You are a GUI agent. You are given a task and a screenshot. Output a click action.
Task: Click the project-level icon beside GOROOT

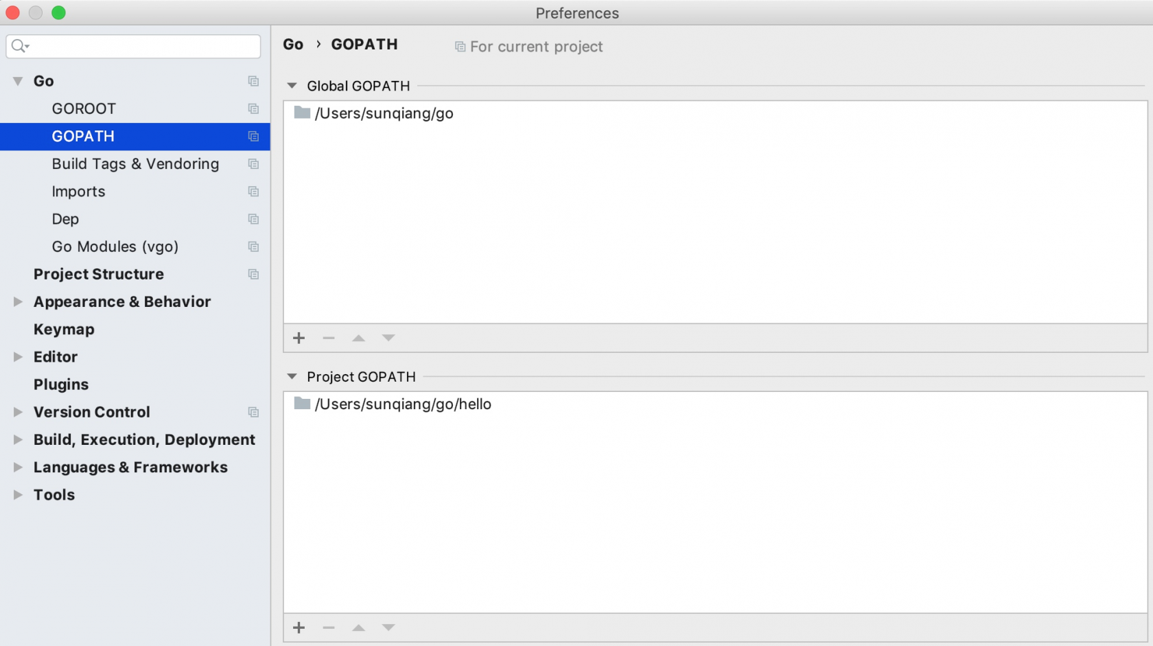click(x=253, y=108)
